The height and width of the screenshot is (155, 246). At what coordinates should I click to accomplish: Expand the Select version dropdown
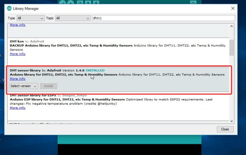pyautogui.click(x=24, y=86)
